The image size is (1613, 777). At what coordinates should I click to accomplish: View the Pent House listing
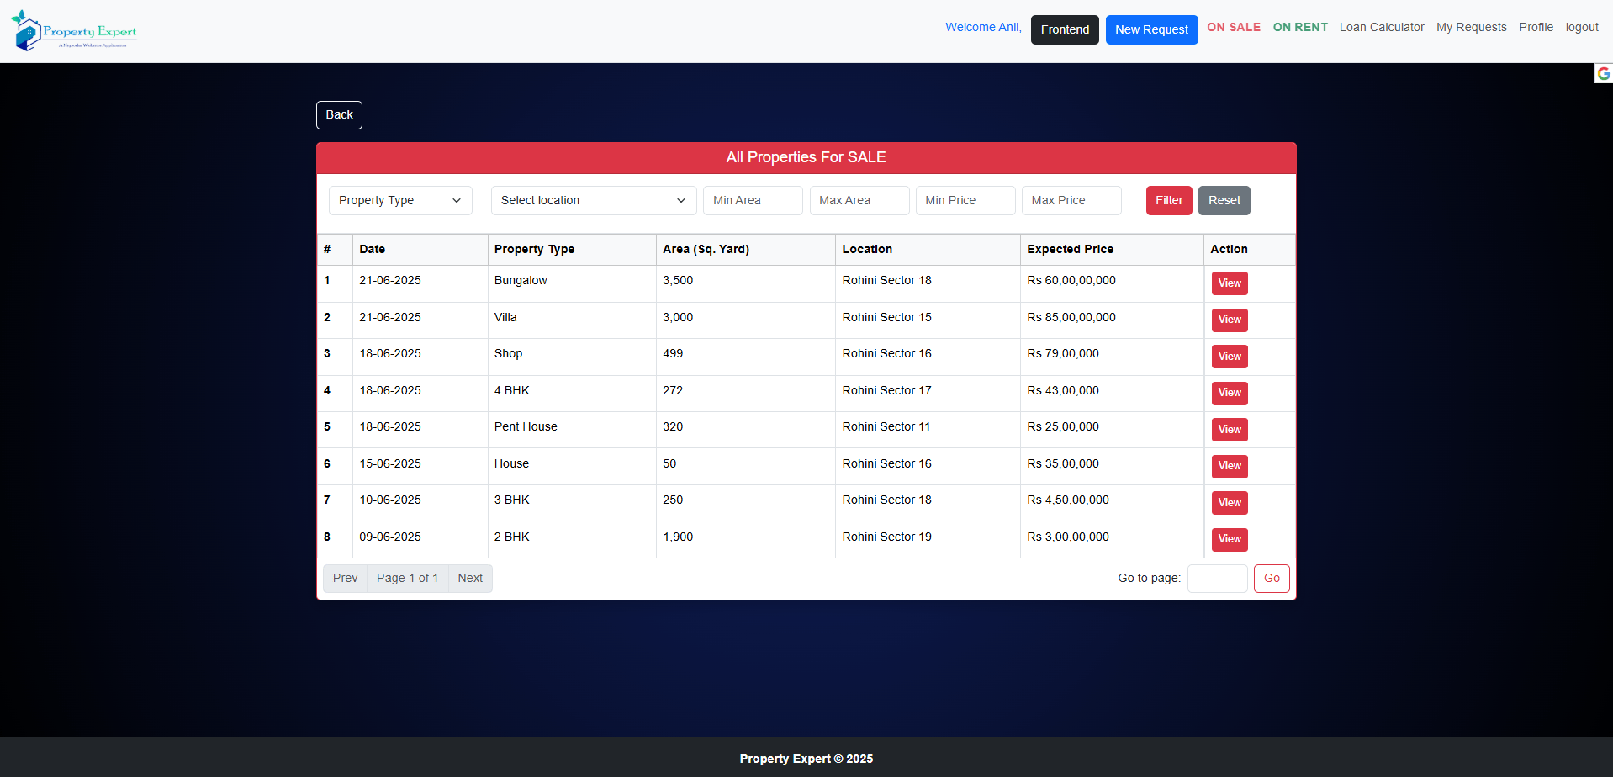click(x=1229, y=430)
